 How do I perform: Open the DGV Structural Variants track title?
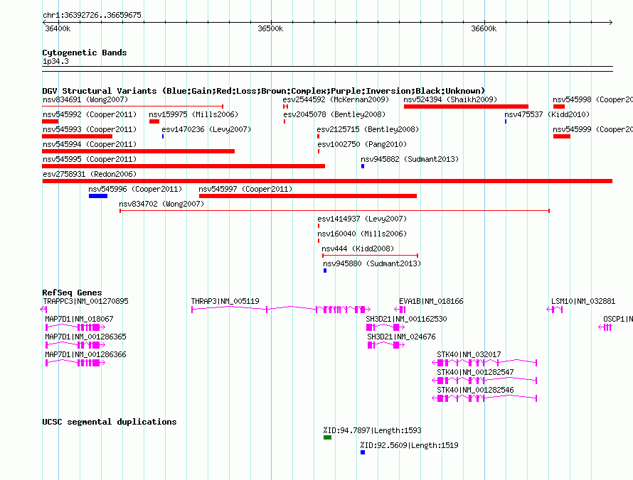point(263,91)
